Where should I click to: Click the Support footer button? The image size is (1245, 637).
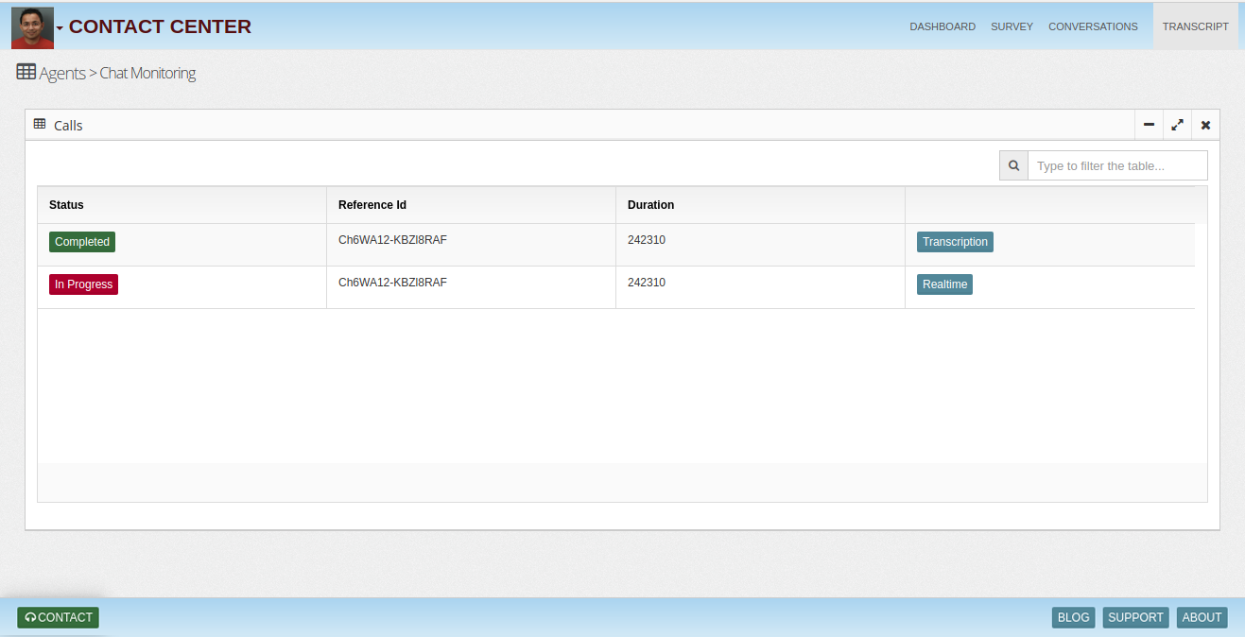[x=1135, y=617]
